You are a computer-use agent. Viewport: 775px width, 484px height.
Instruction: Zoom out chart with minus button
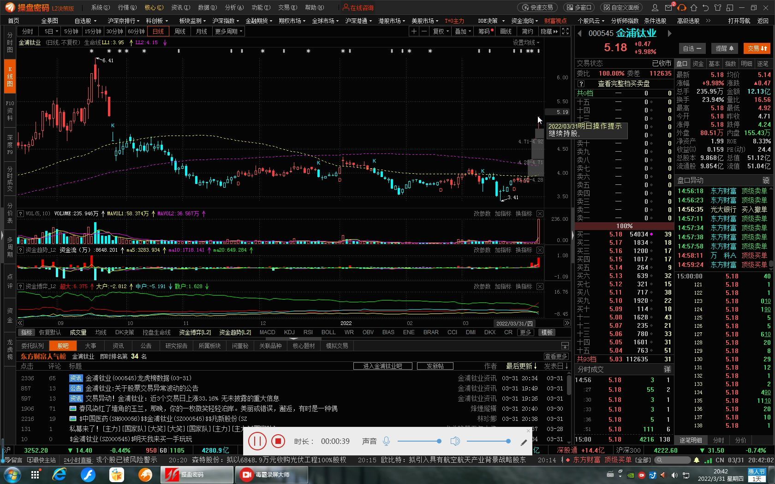[x=423, y=31]
